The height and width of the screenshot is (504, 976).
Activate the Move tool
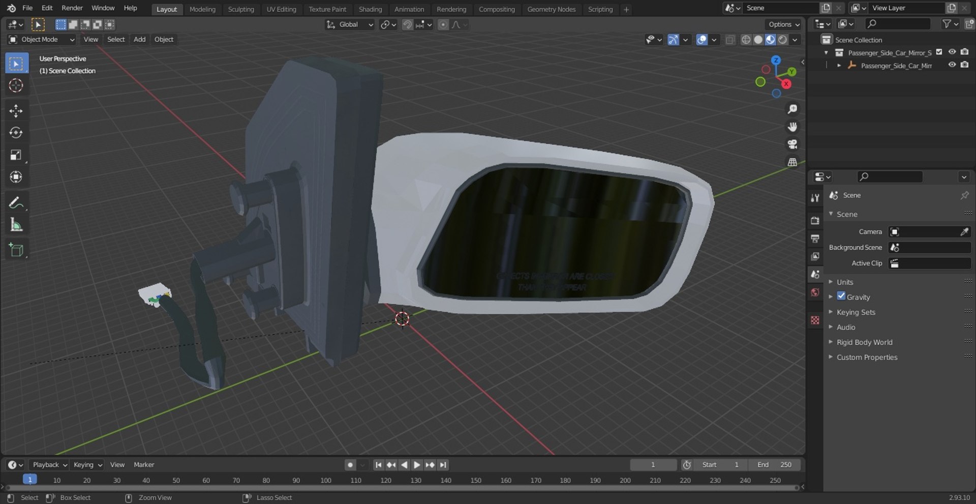tap(16, 111)
